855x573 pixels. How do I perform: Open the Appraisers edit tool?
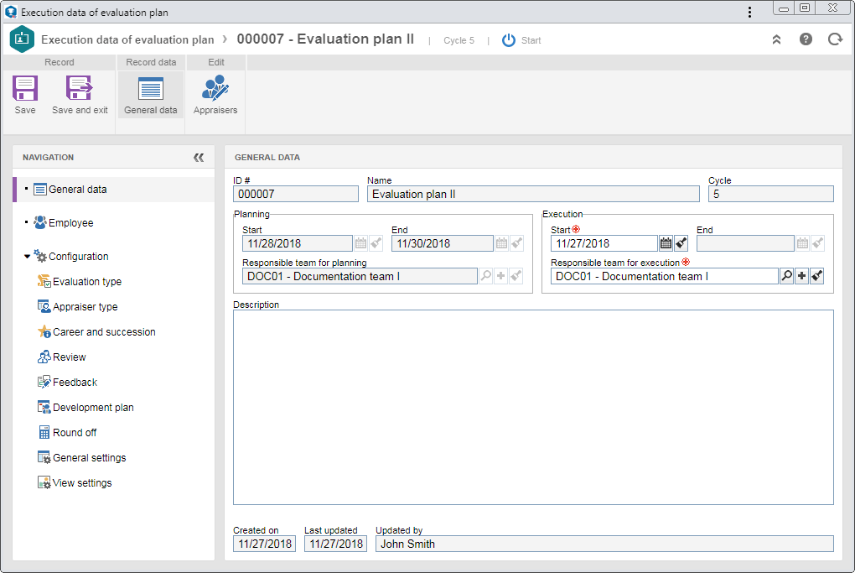215,95
